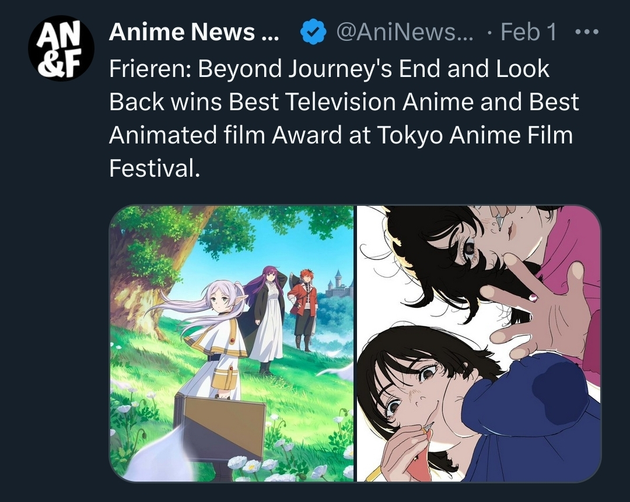
Task: Click Frieren's brown suitcase in the poster
Action: [219, 429]
